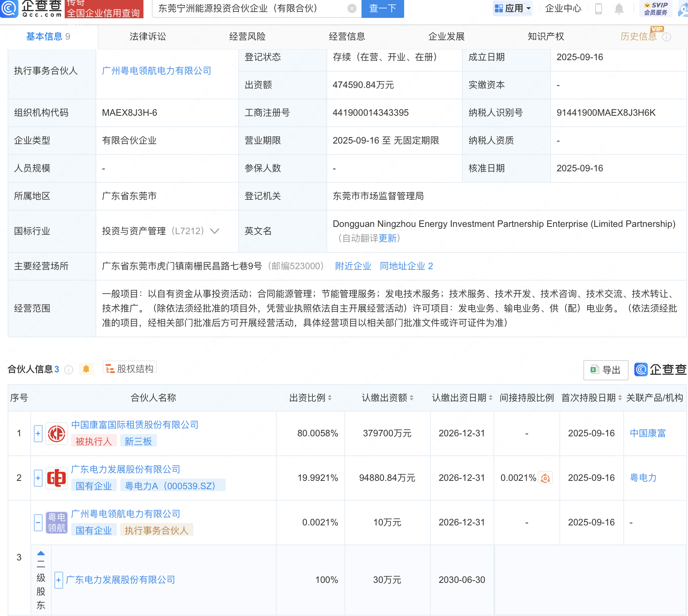Open the 中国康富 company logo

point(57,433)
